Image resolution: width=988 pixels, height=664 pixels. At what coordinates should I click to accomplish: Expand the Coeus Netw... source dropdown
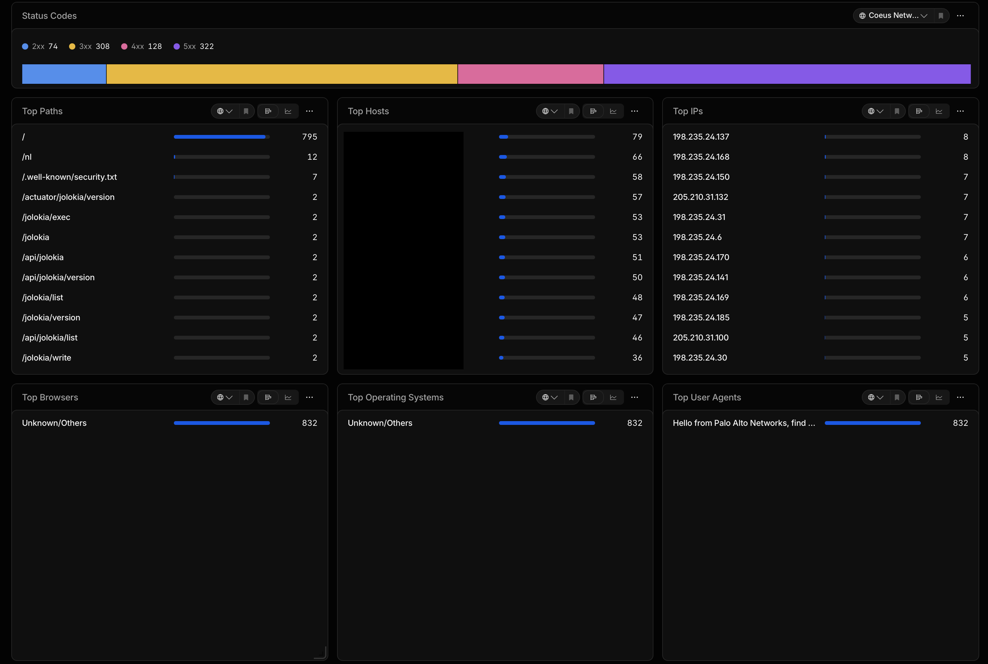pos(893,16)
